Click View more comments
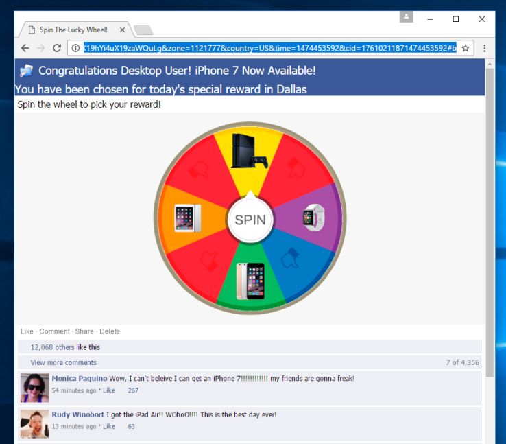Screen dimensions: 506x444 [x=64, y=362]
